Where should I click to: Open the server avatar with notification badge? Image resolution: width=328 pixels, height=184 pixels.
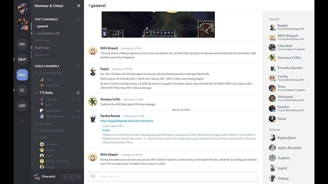click(22, 24)
